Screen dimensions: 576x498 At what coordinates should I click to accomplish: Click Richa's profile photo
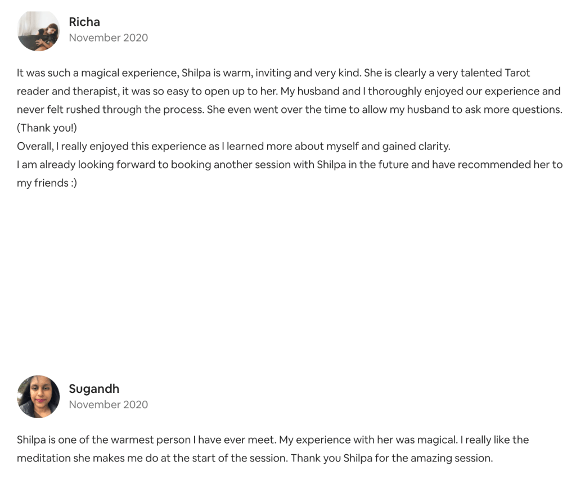(38, 30)
